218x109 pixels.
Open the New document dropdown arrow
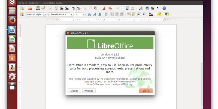point(26,8)
